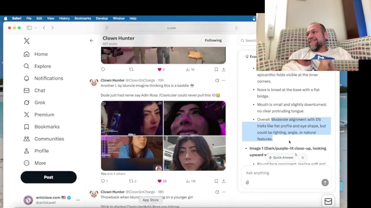
Task: Attach a file with paperclip icon
Action: pos(247,182)
